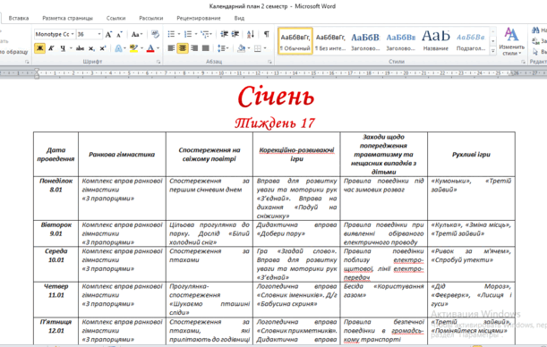
Task: Click the indent marker on the ruler
Action: coord(37,73)
